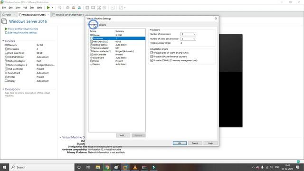
Task: Click the stretch guest toolbar icon
Action: [121, 8]
